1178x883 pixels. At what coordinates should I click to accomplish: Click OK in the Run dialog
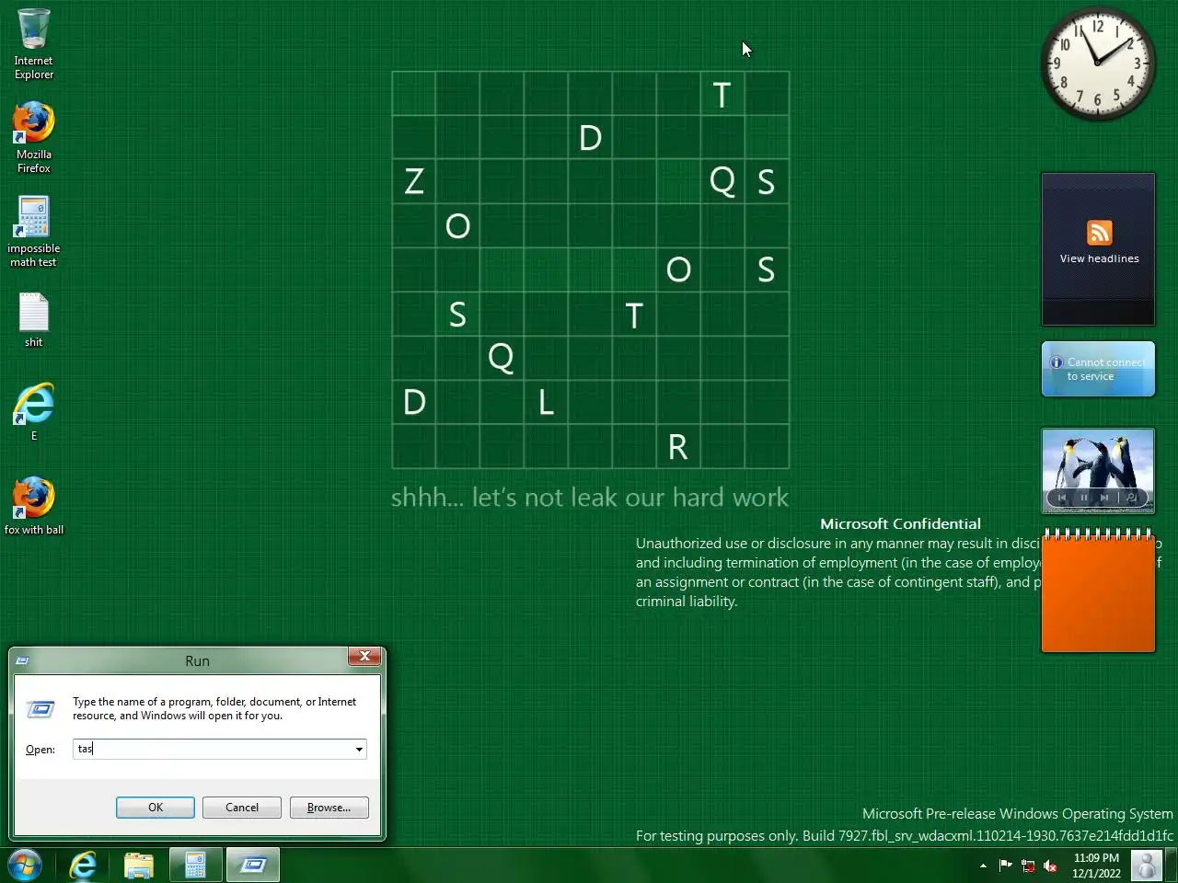coord(156,808)
